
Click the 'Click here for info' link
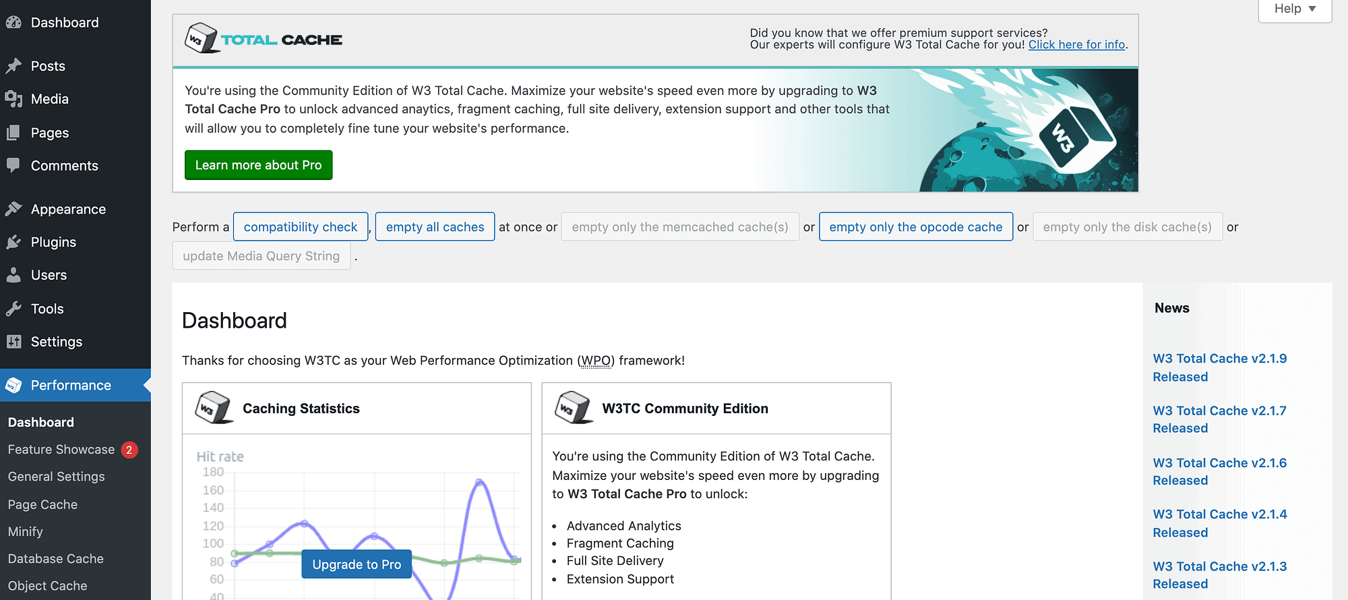(x=1076, y=44)
